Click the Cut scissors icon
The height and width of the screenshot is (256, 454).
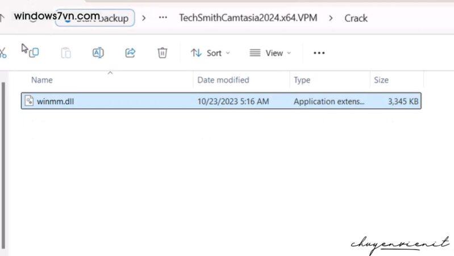[3, 53]
